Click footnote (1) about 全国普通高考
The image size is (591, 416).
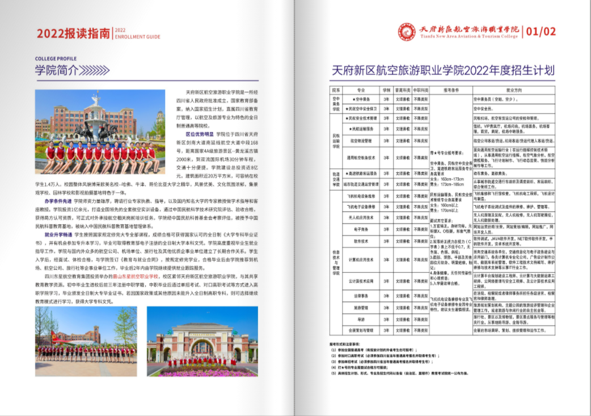tap(374, 350)
